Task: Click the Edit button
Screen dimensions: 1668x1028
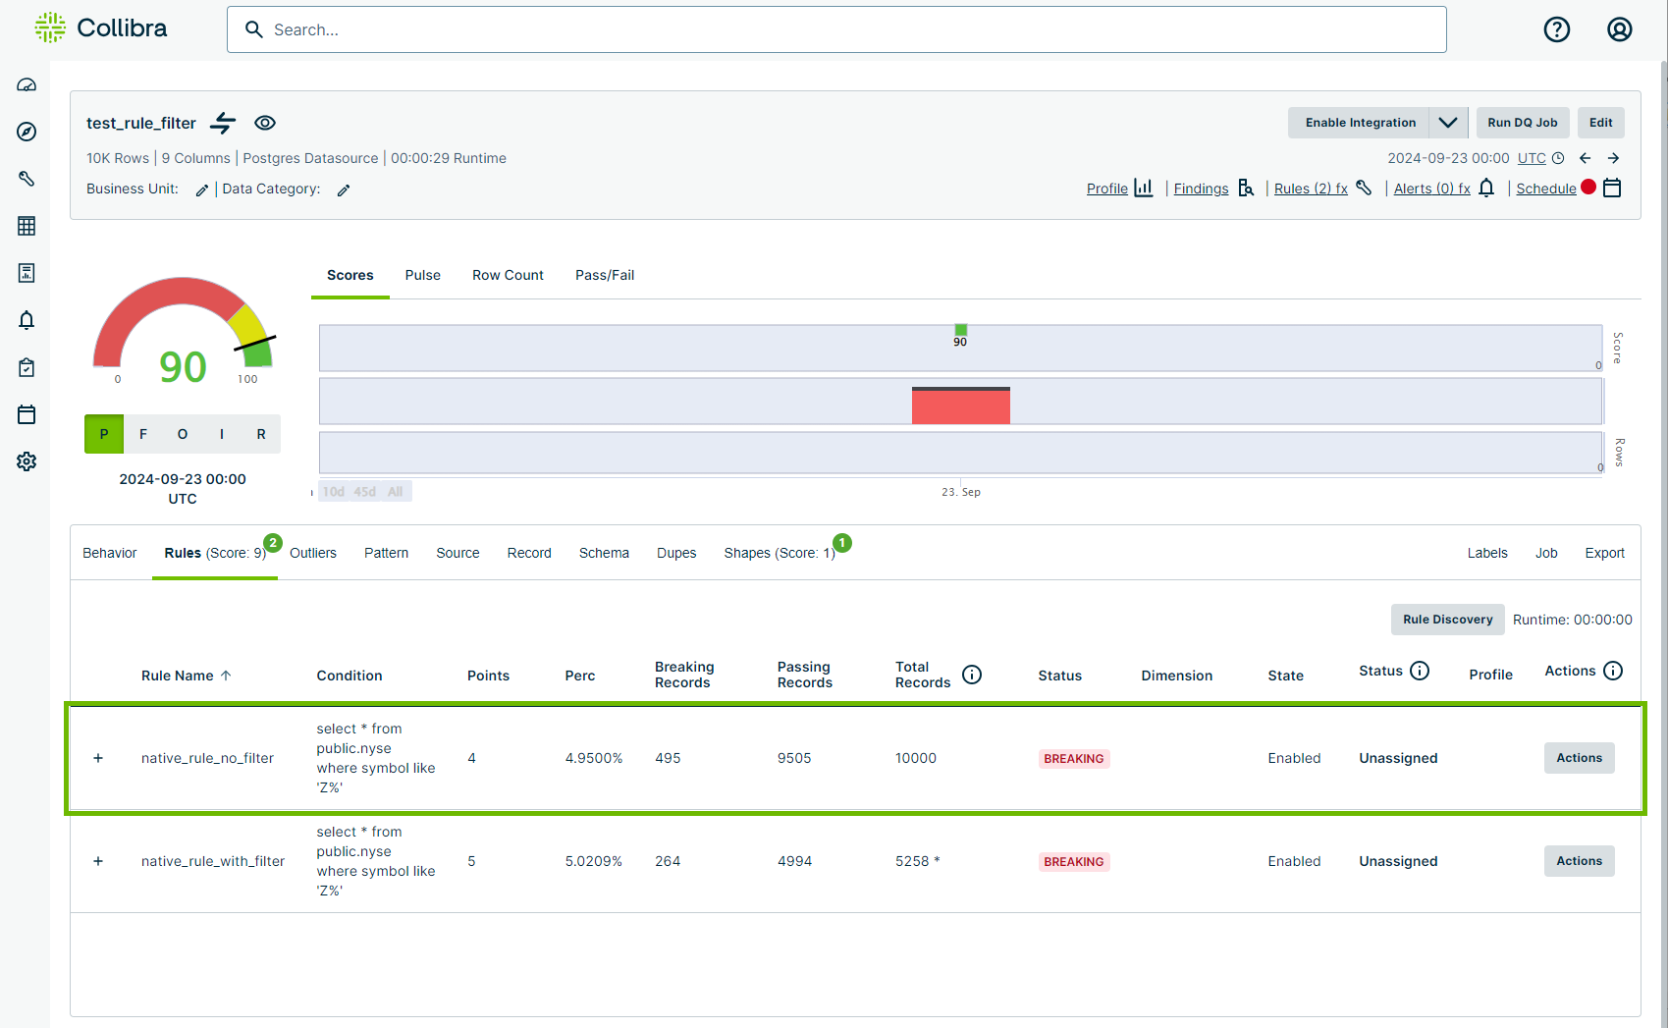Action: point(1601,123)
